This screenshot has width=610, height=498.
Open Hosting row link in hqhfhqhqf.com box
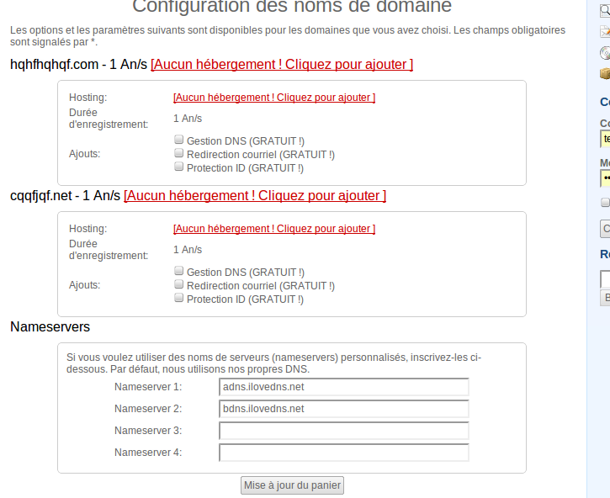274,98
